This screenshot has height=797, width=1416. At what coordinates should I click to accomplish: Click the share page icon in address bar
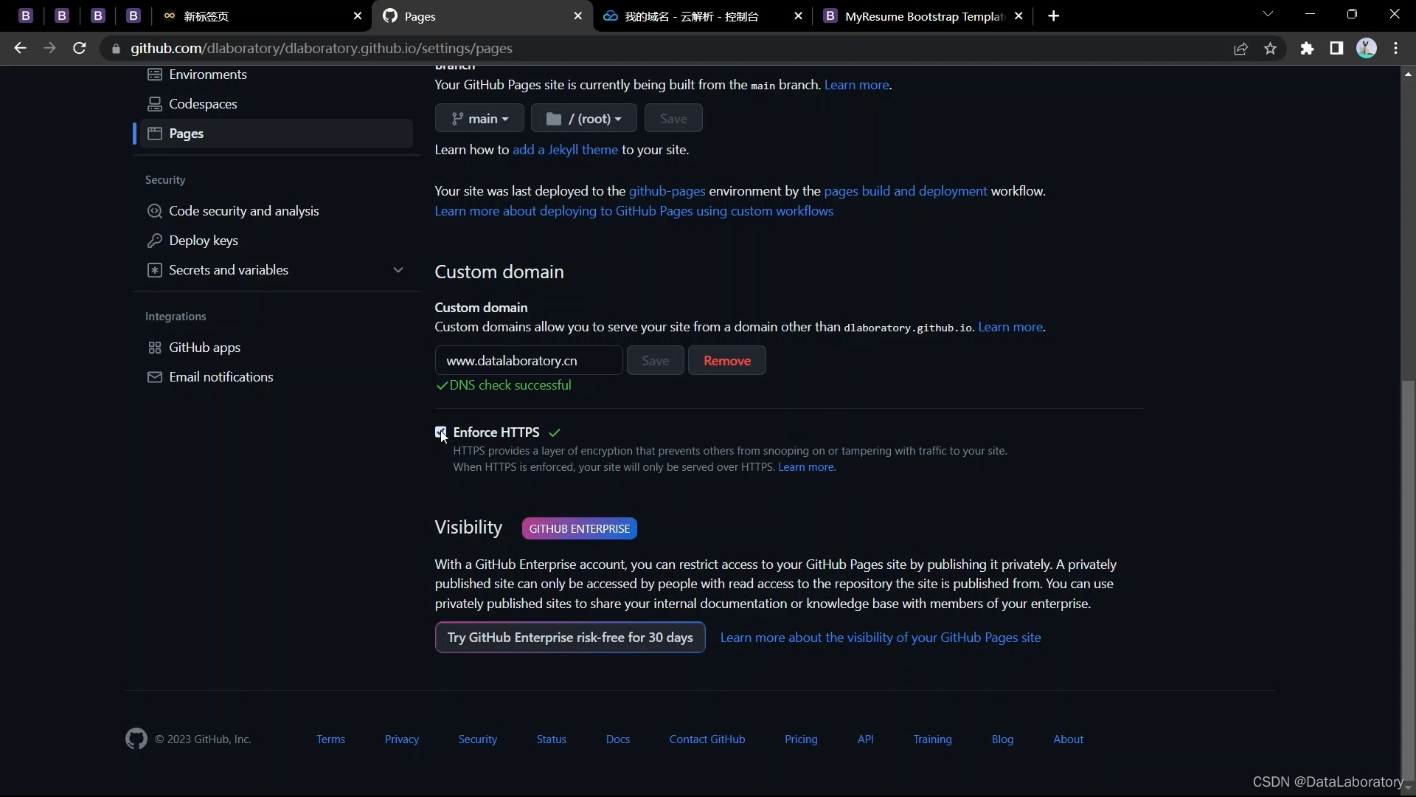tap(1240, 48)
